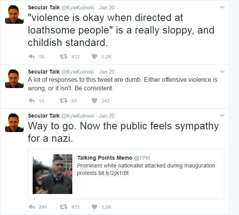
Task: Like the 'childish standard' tweet
Action: (94, 56)
